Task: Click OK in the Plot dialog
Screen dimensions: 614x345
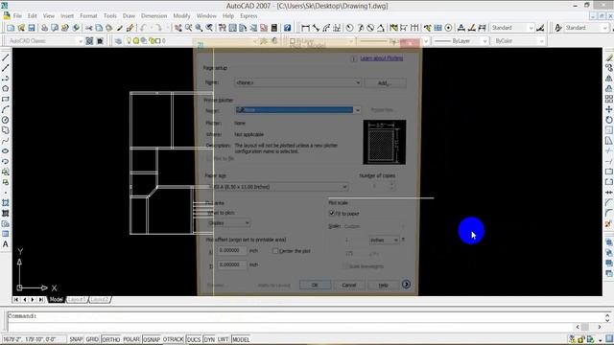Action: 316,285
